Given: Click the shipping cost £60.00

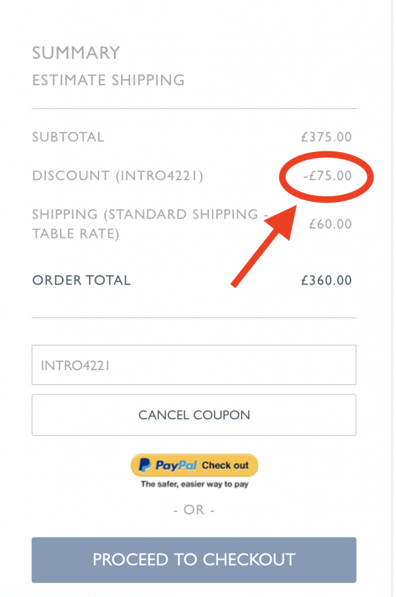Looking at the screenshot, I should [x=330, y=224].
